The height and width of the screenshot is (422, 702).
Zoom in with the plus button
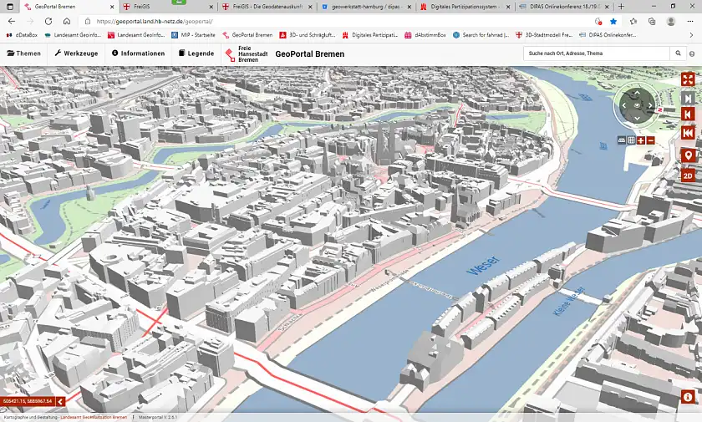coord(641,140)
